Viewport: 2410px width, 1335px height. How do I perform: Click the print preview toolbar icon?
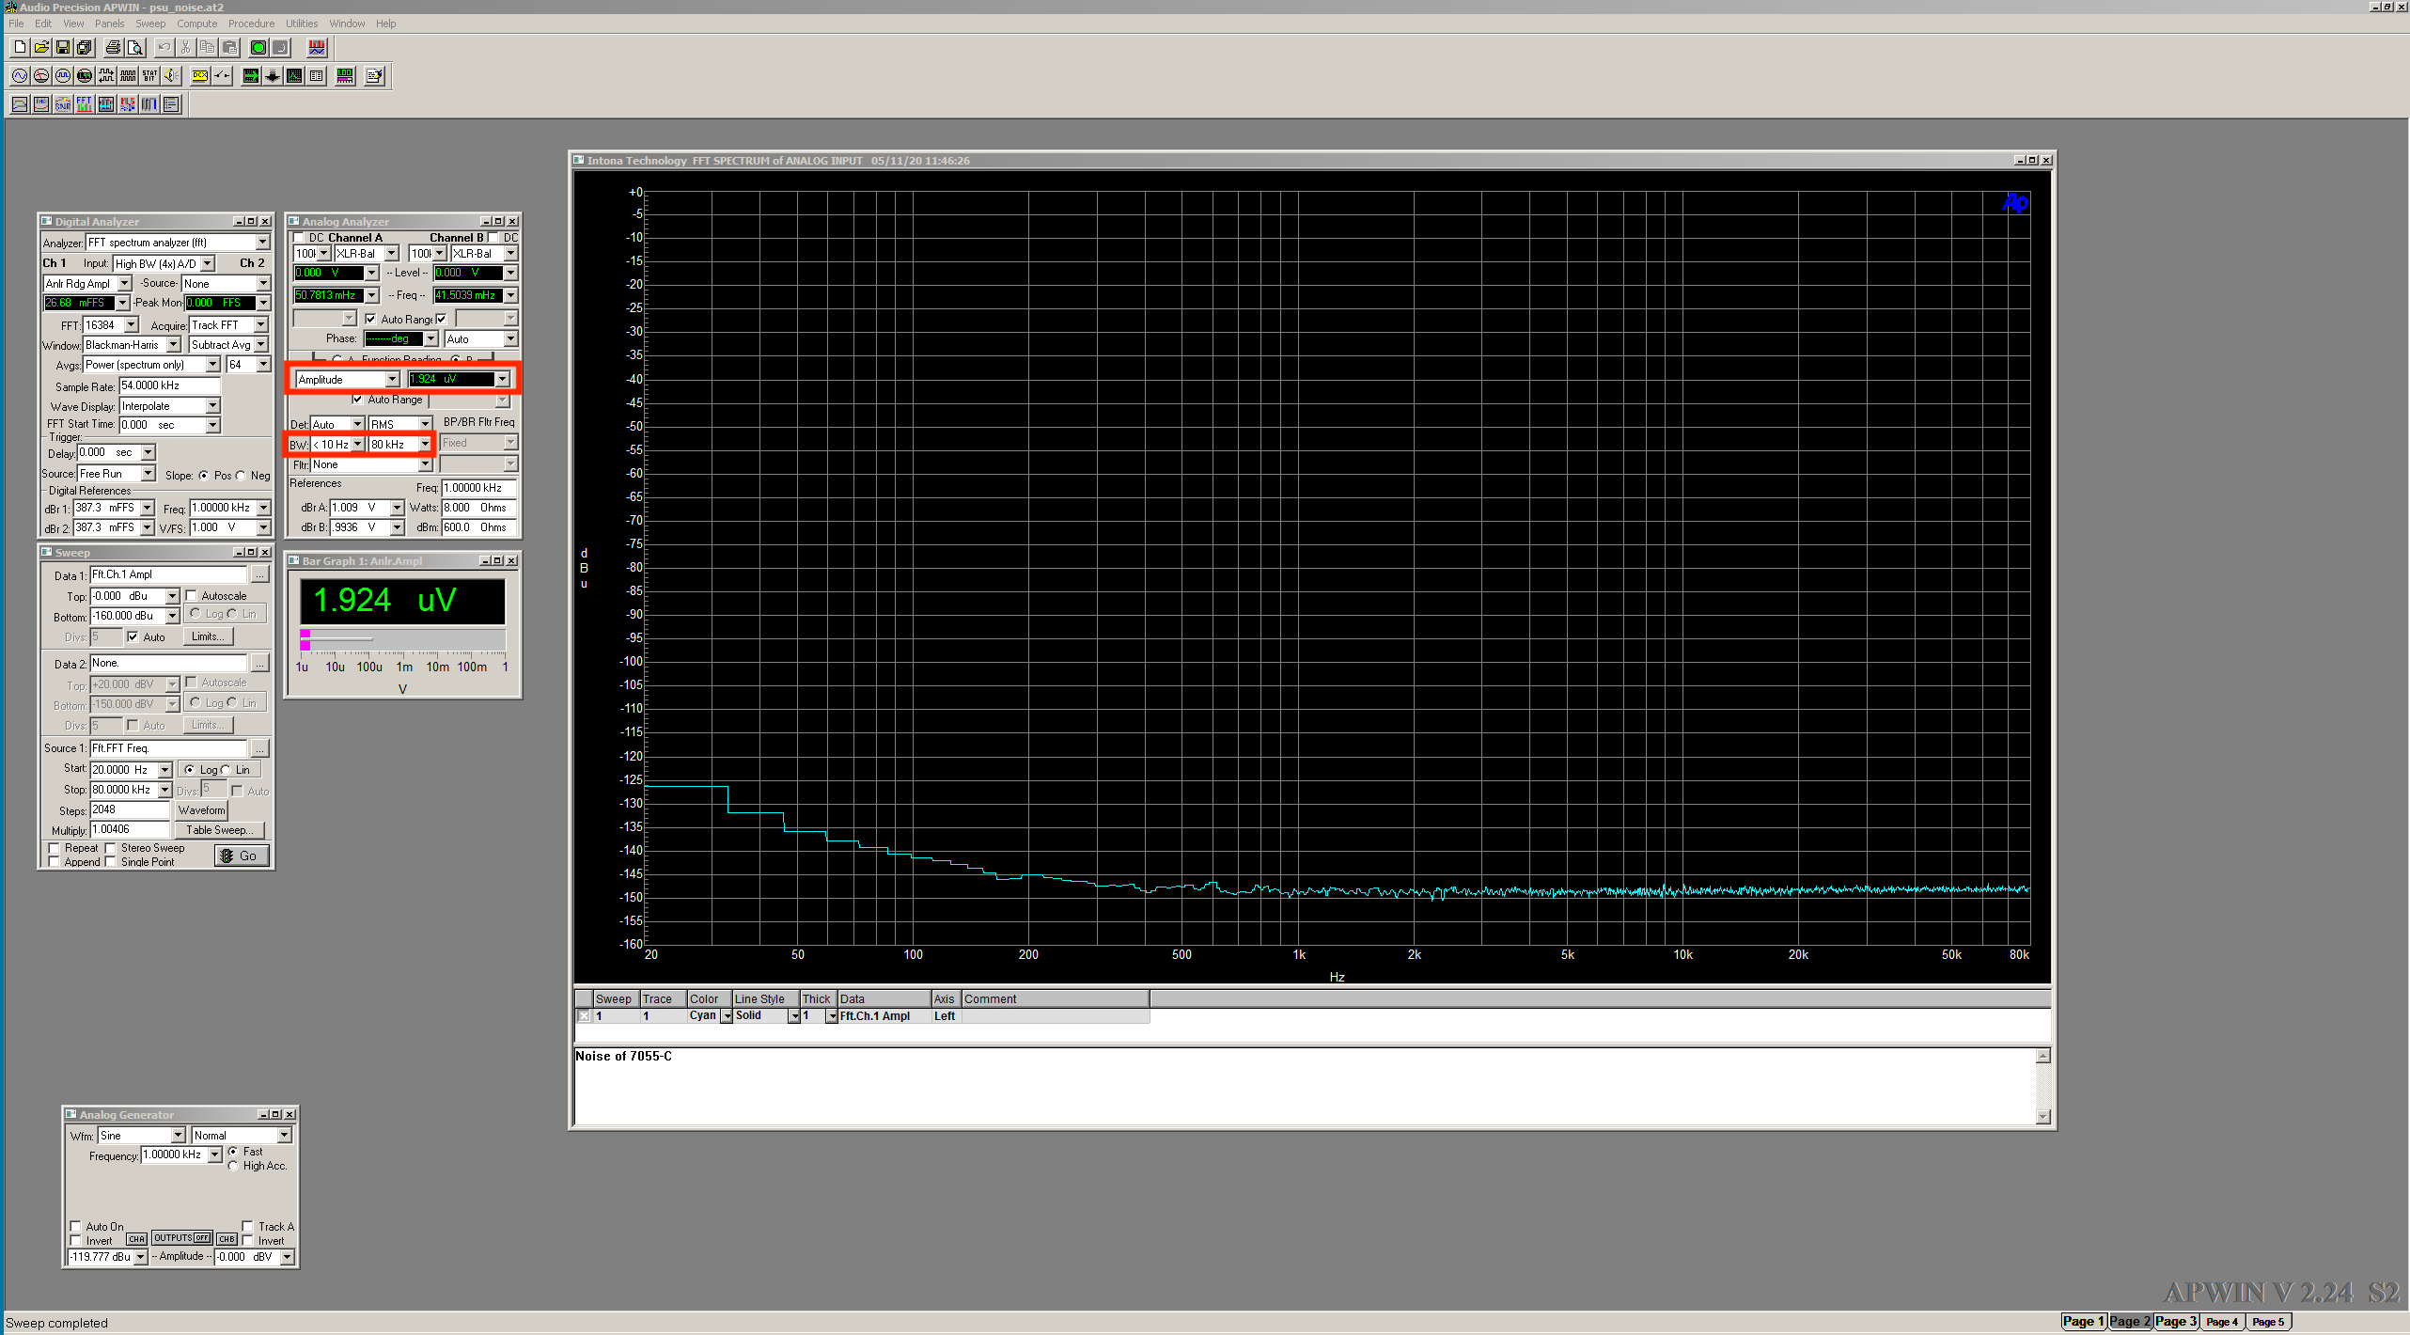tap(135, 48)
